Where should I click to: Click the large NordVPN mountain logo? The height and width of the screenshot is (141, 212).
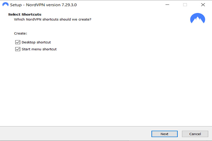pyautogui.click(x=197, y=18)
